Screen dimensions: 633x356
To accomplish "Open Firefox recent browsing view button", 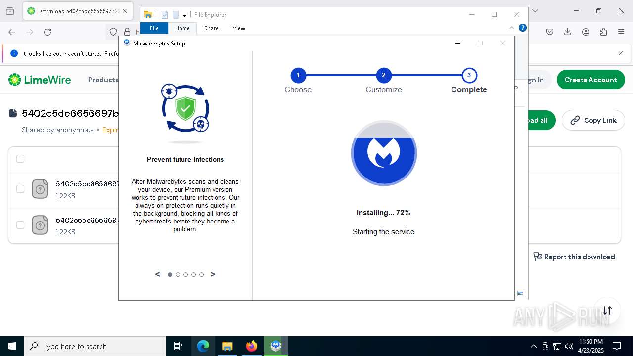I will point(10,11).
